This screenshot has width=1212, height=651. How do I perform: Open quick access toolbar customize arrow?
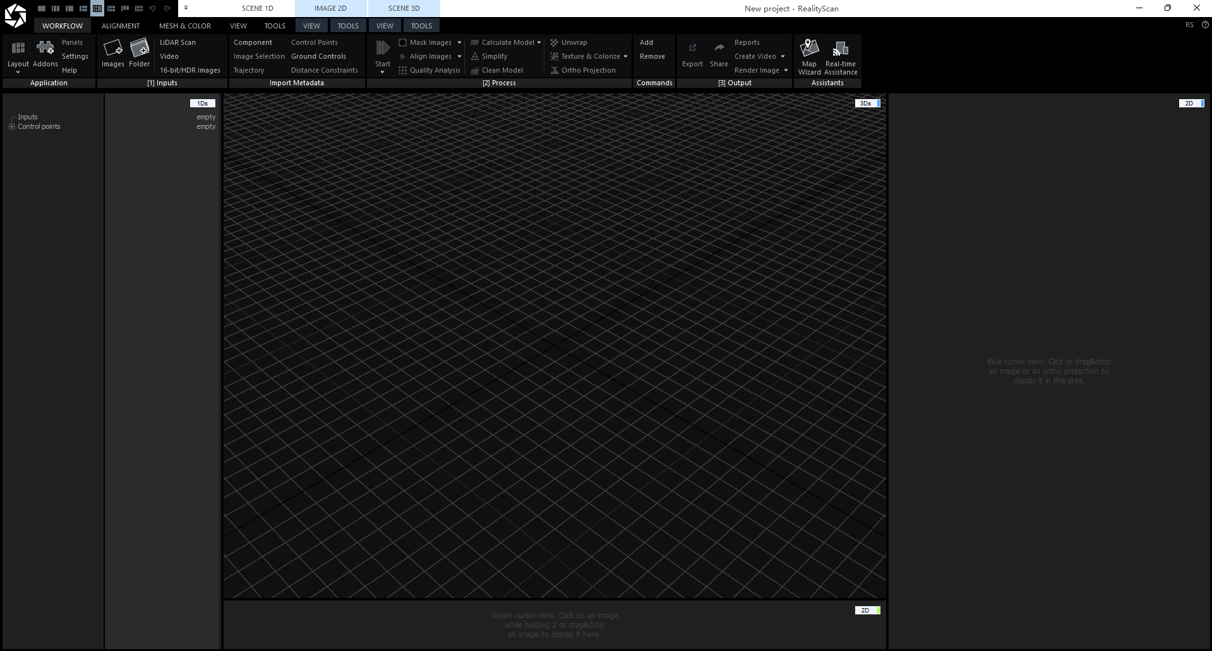point(186,8)
